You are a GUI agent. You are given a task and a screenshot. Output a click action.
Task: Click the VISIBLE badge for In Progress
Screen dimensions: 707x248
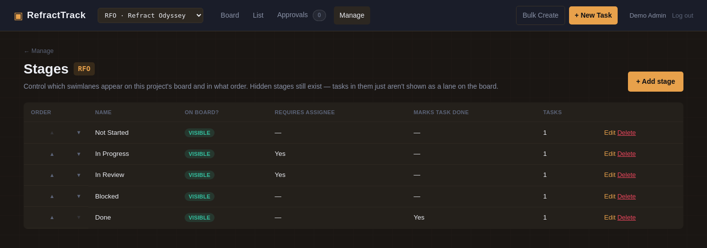(x=199, y=154)
